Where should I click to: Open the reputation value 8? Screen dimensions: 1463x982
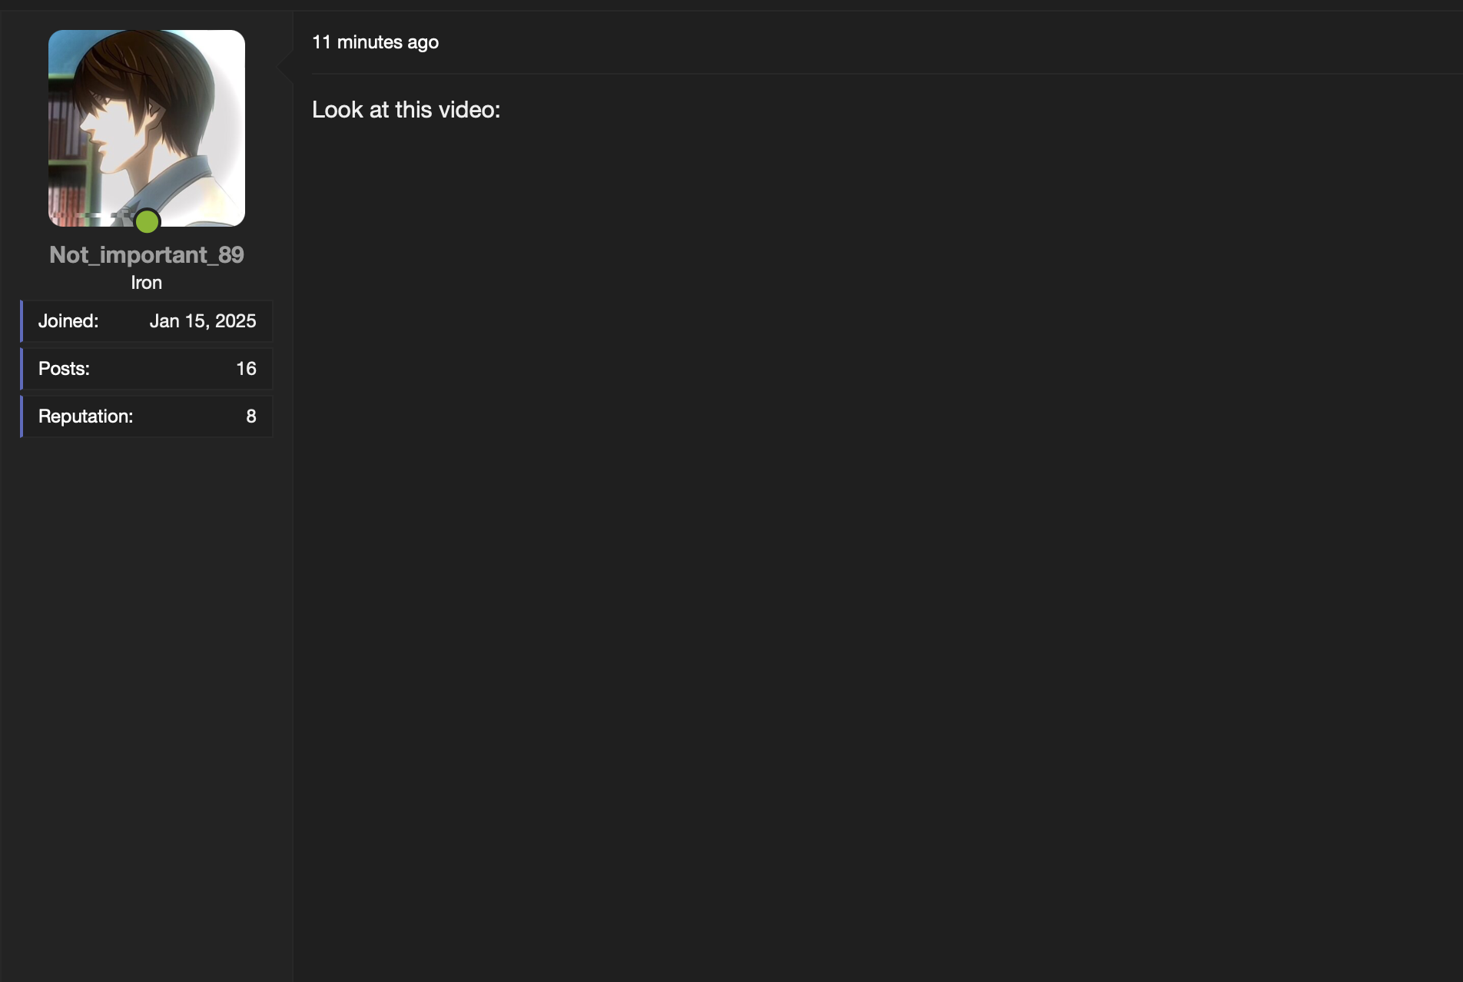click(250, 416)
